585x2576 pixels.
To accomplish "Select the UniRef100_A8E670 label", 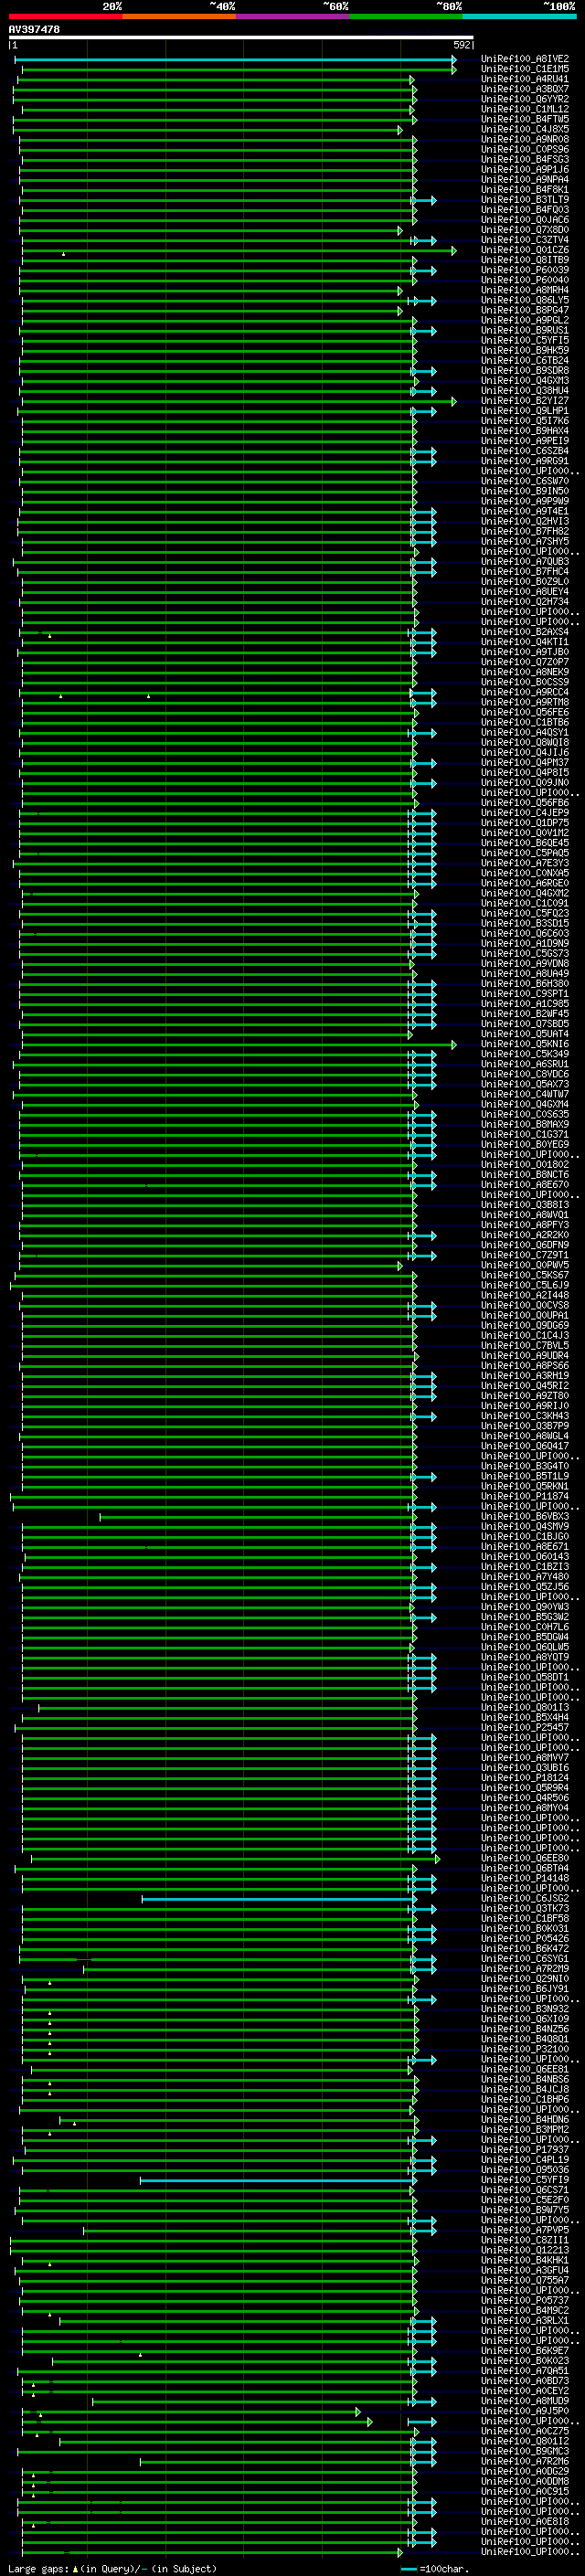I will (525, 1185).
